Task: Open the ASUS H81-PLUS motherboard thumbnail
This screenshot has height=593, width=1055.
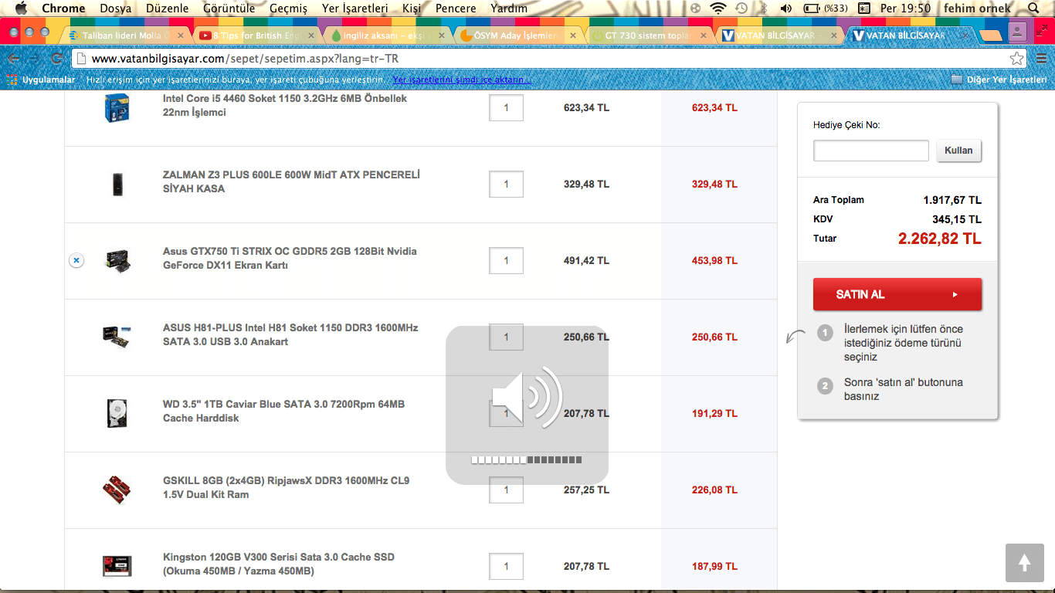Action: (117, 337)
